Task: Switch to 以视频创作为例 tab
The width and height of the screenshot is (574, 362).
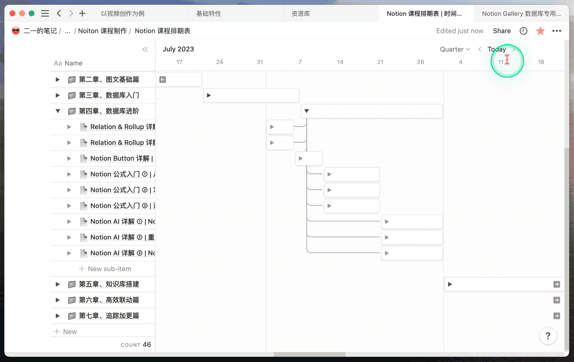Action: (123, 14)
